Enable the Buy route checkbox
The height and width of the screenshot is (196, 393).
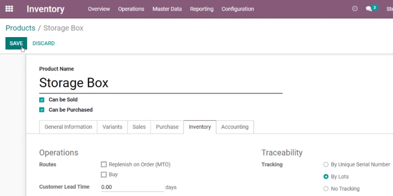pos(104,174)
